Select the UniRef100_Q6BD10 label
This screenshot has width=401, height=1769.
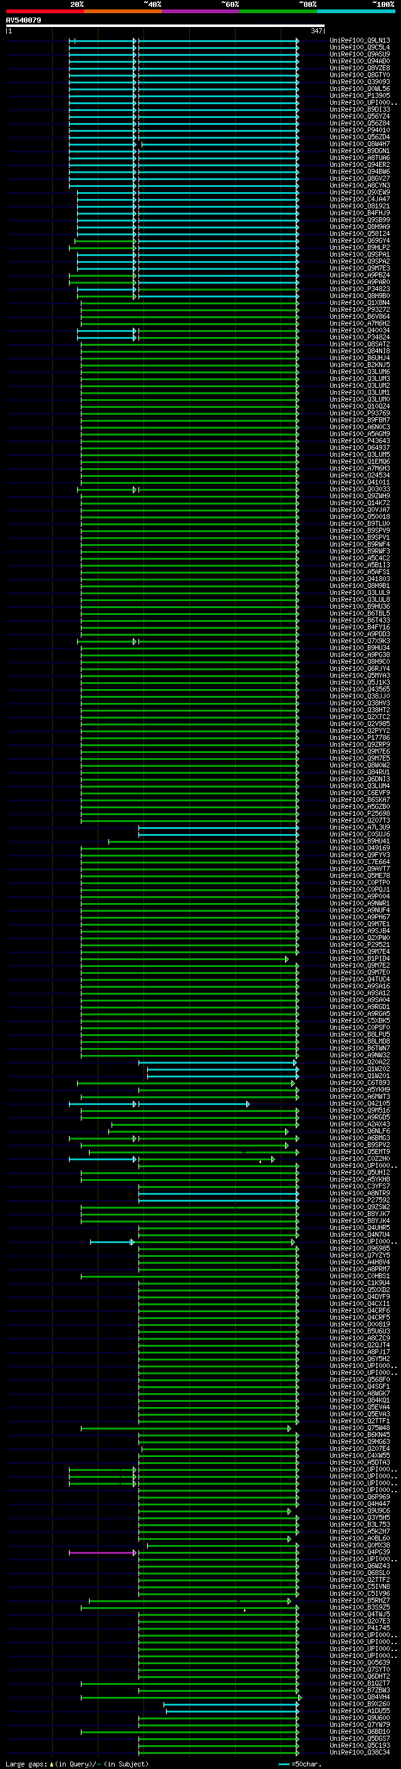360,1731
